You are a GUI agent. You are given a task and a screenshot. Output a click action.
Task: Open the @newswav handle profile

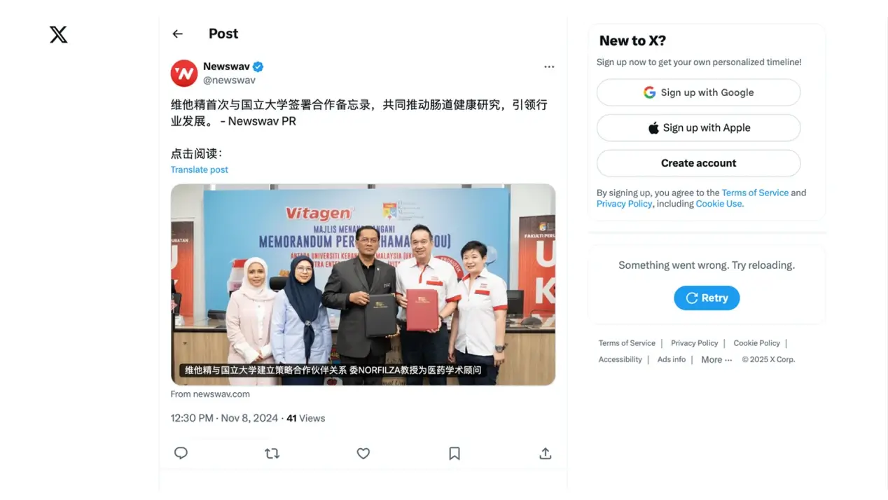coord(229,80)
